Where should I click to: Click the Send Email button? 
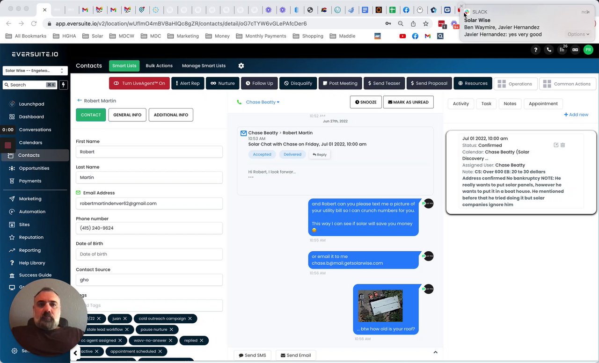[295, 355]
